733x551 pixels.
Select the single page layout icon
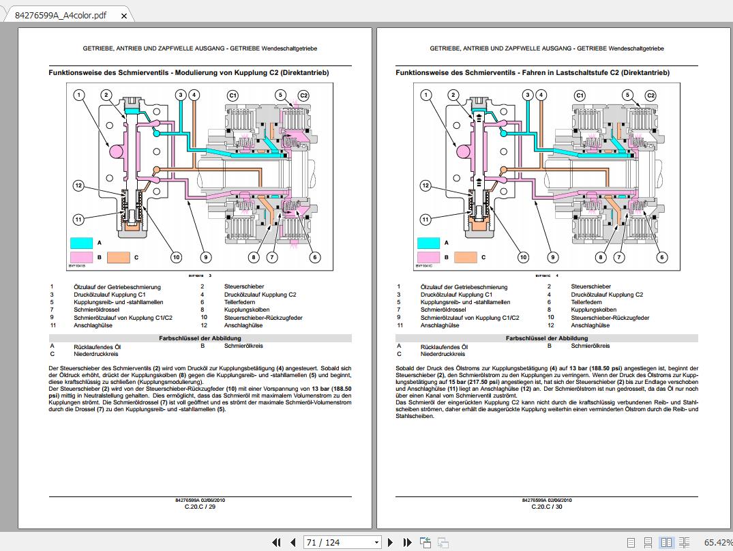click(632, 541)
